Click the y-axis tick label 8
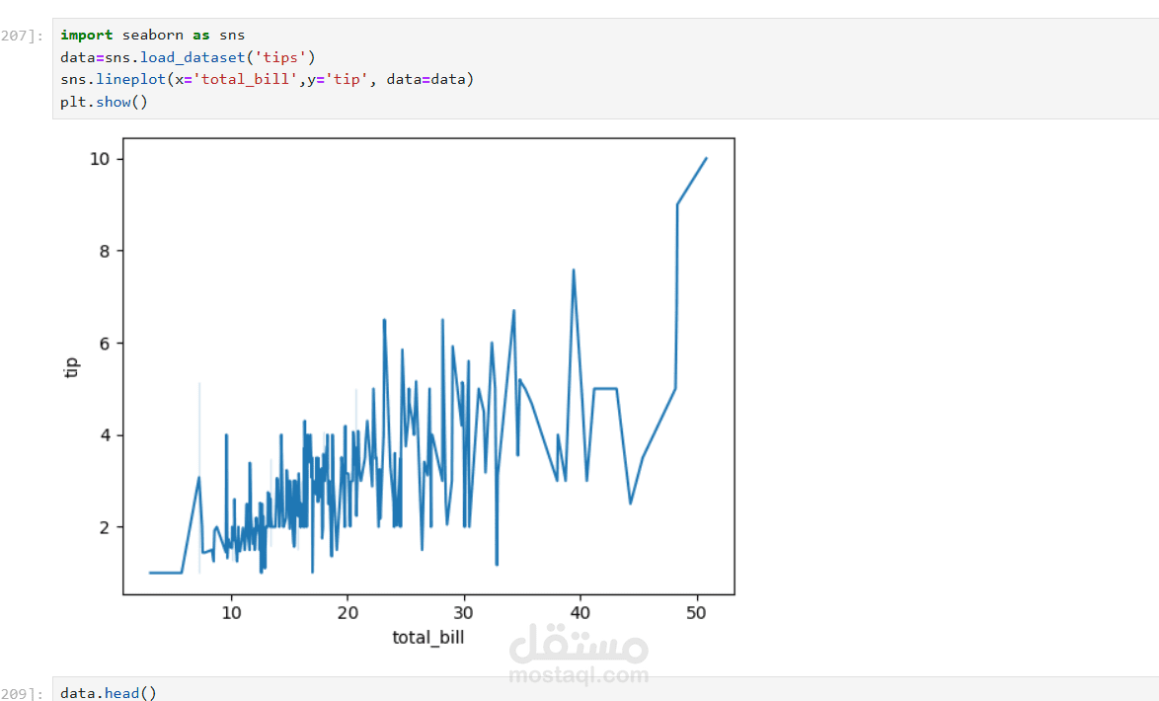This screenshot has height=701, width=1159. [x=105, y=252]
